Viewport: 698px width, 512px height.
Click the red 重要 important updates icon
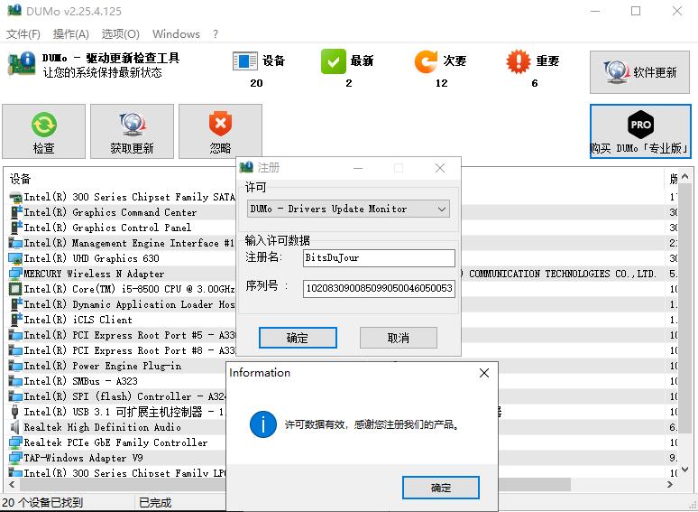(519, 61)
